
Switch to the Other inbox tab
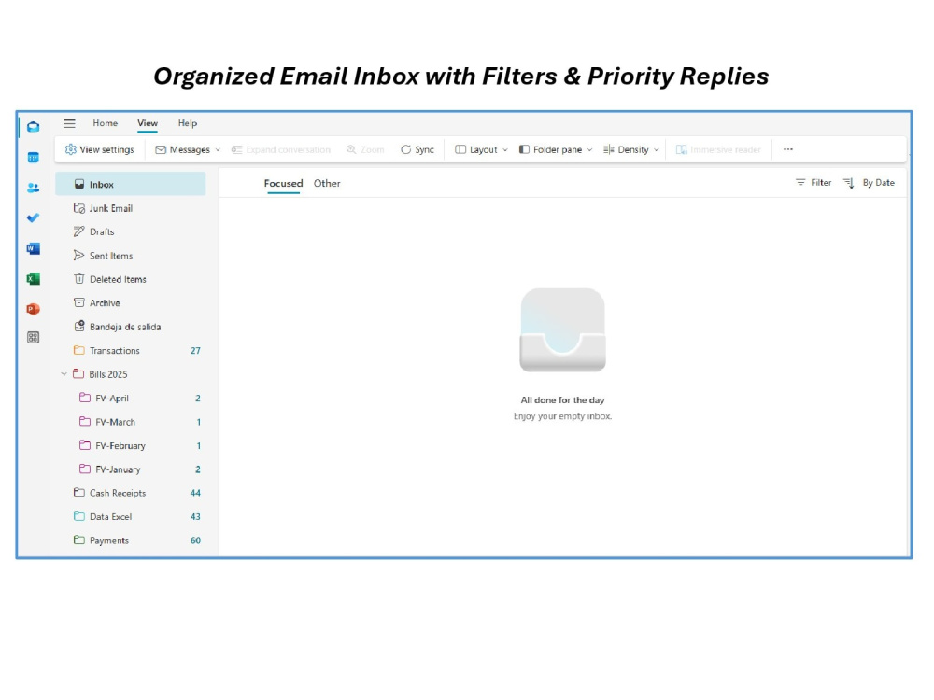pos(327,183)
